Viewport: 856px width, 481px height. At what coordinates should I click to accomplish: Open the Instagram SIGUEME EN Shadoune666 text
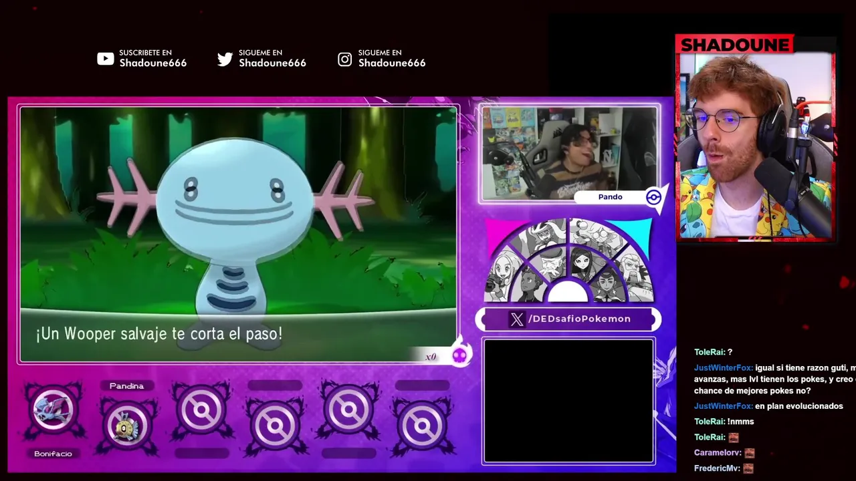(392, 59)
